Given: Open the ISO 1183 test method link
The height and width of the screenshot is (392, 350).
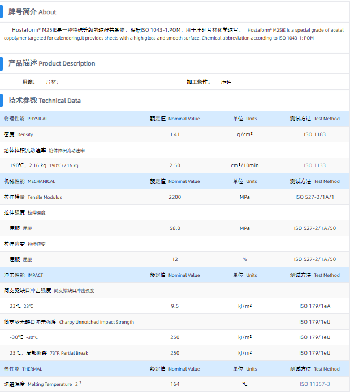Looking at the screenshot, I should click(314, 134).
